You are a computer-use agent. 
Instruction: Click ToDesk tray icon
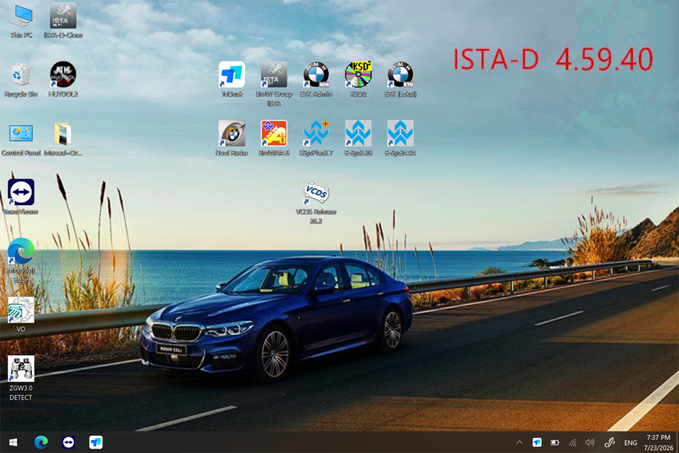[x=537, y=442]
